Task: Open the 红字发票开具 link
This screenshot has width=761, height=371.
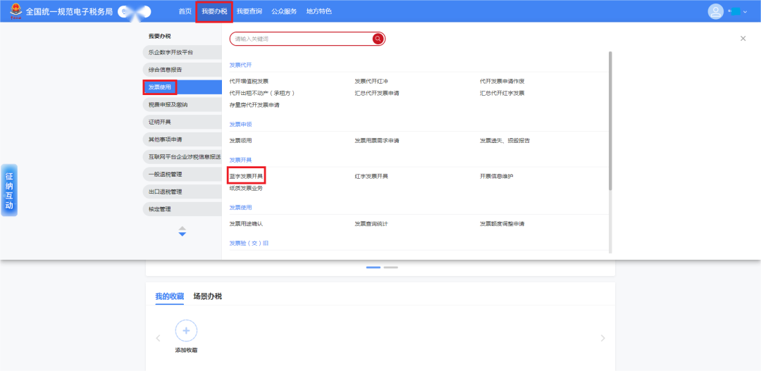Action: coord(371,177)
